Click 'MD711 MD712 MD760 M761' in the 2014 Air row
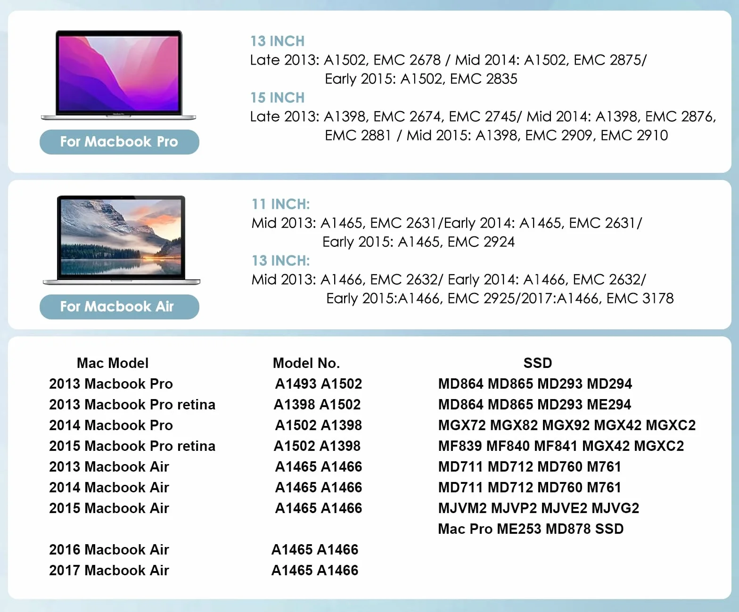This screenshot has width=739, height=612. (530, 487)
